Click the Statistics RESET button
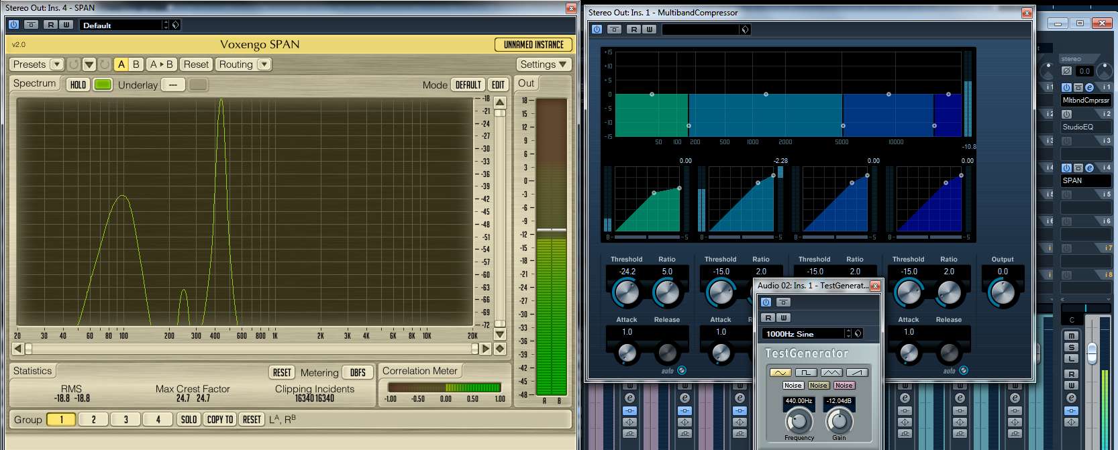Screen dimensions: 1118x450 (x=282, y=373)
